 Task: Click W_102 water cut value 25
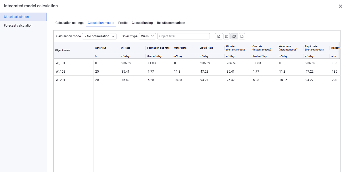[x=97, y=72]
